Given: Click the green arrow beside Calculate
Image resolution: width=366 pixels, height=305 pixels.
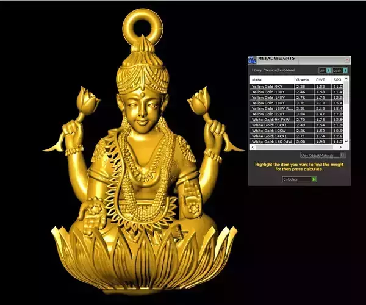Looking at the screenshot, I should click(x=314, y=179).
